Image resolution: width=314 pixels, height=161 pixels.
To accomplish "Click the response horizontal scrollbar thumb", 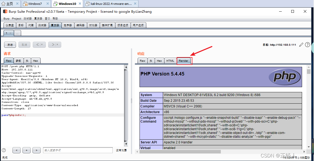I will (x=180, y=152).
